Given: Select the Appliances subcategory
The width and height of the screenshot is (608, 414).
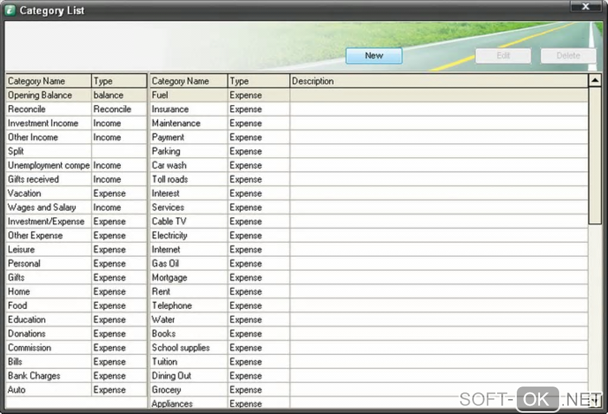Looking at the screenshot, I should pyautogui.click(x=369, y=403).
